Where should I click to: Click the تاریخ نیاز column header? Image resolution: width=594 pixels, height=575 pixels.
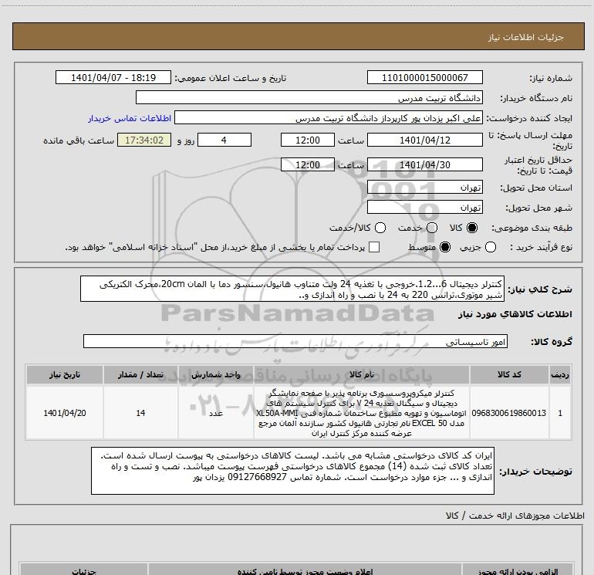(64, 374)
